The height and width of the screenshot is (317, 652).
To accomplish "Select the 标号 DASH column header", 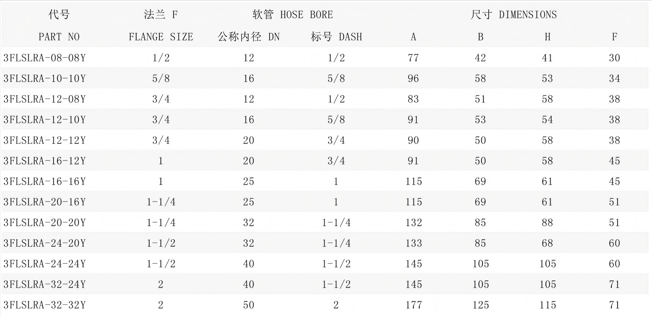I will tap(336, 37).
